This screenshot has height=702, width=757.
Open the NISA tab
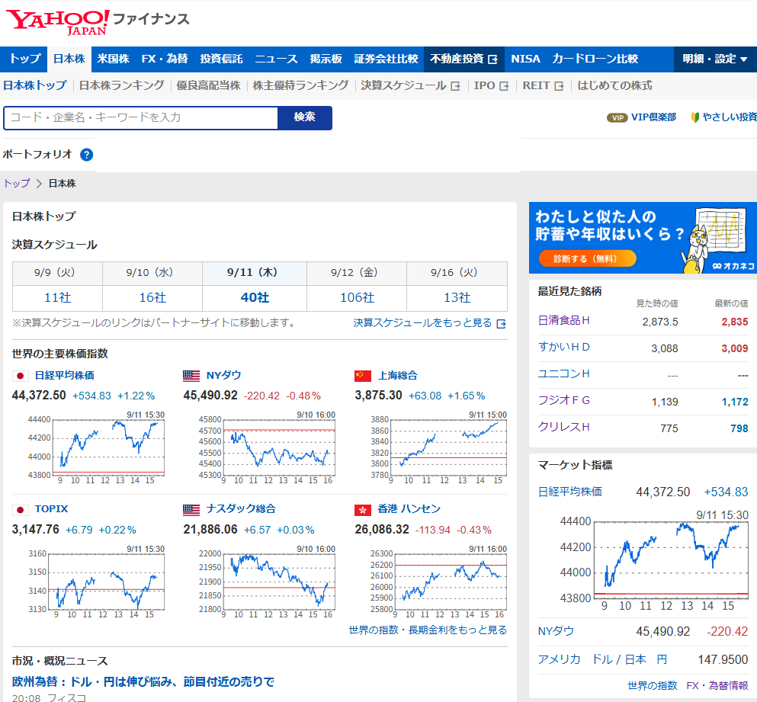click(x=525, y=59)
